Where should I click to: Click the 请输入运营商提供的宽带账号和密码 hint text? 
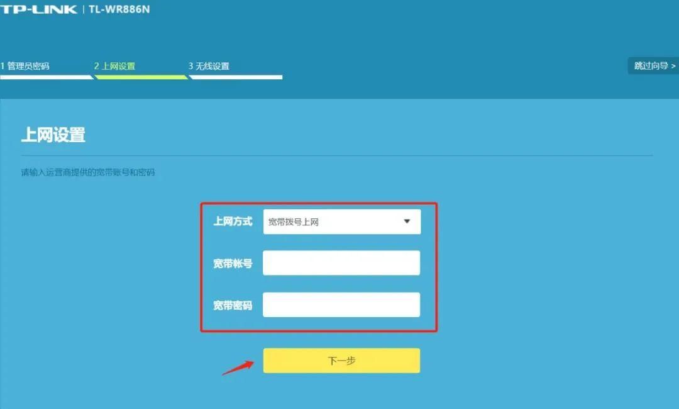(x=88, y=172)
